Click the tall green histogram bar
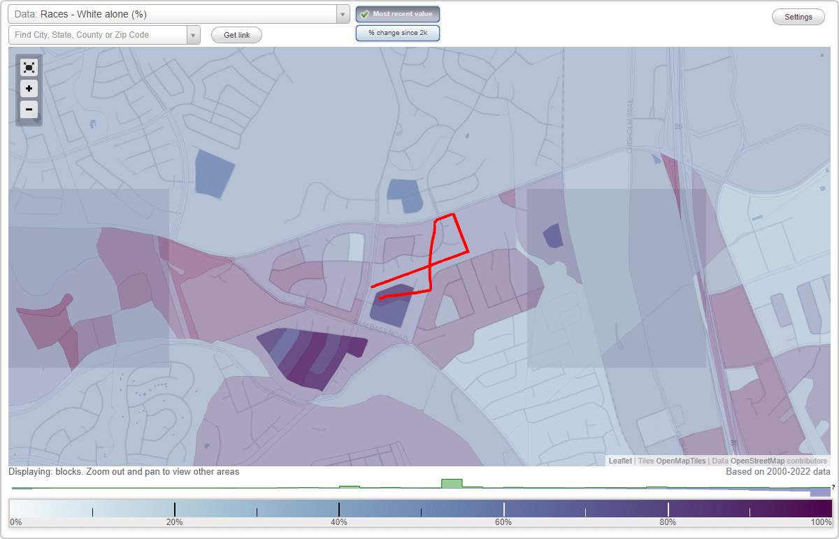Image resolution: width=839 pixels, height=539 pixels. [452, 483]
